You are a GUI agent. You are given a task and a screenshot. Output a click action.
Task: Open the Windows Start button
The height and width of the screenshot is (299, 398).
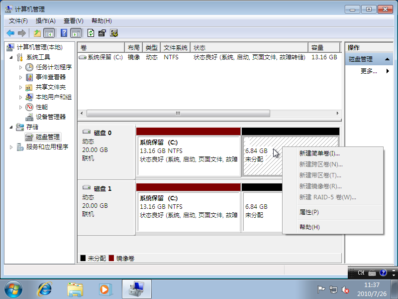pos(13,290)
